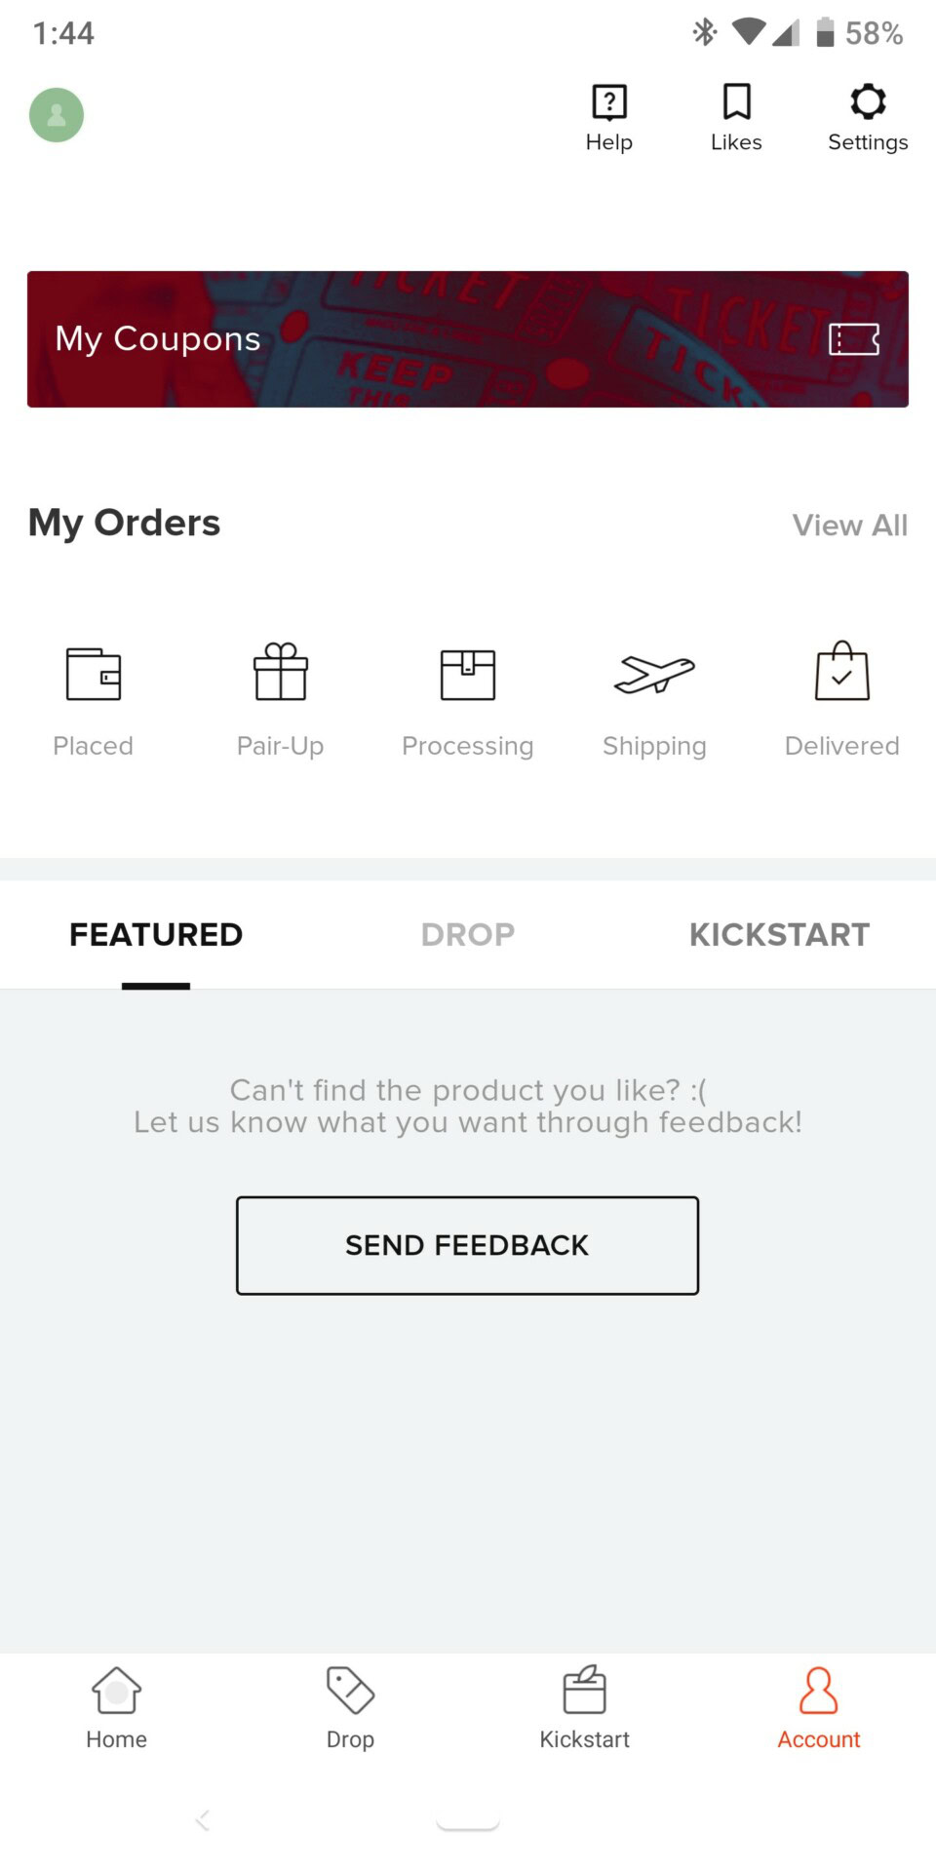Switch to the DROP tab
This screenshot has width=936, height=1872.
[468, 935]
